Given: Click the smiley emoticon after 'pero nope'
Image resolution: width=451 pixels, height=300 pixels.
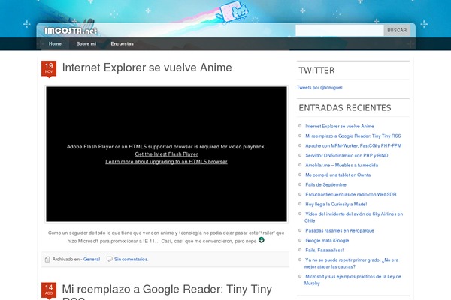Looking at the screenshot, I should [261, 240].
